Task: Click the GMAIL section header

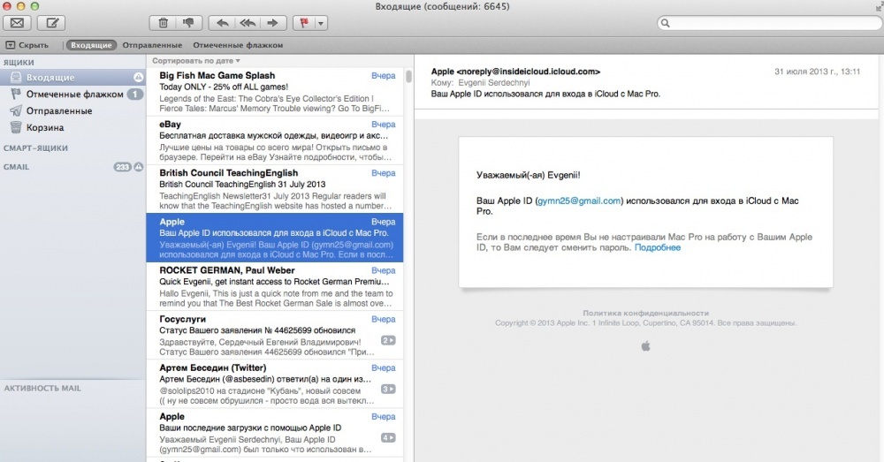Action: click(x=16, y=167)
